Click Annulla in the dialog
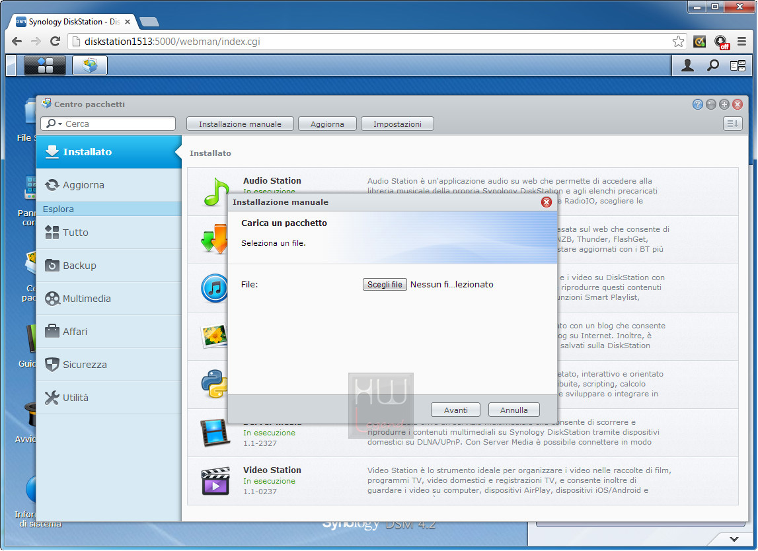The width and height of the screenshot is (758, 551). pos(514,410)
